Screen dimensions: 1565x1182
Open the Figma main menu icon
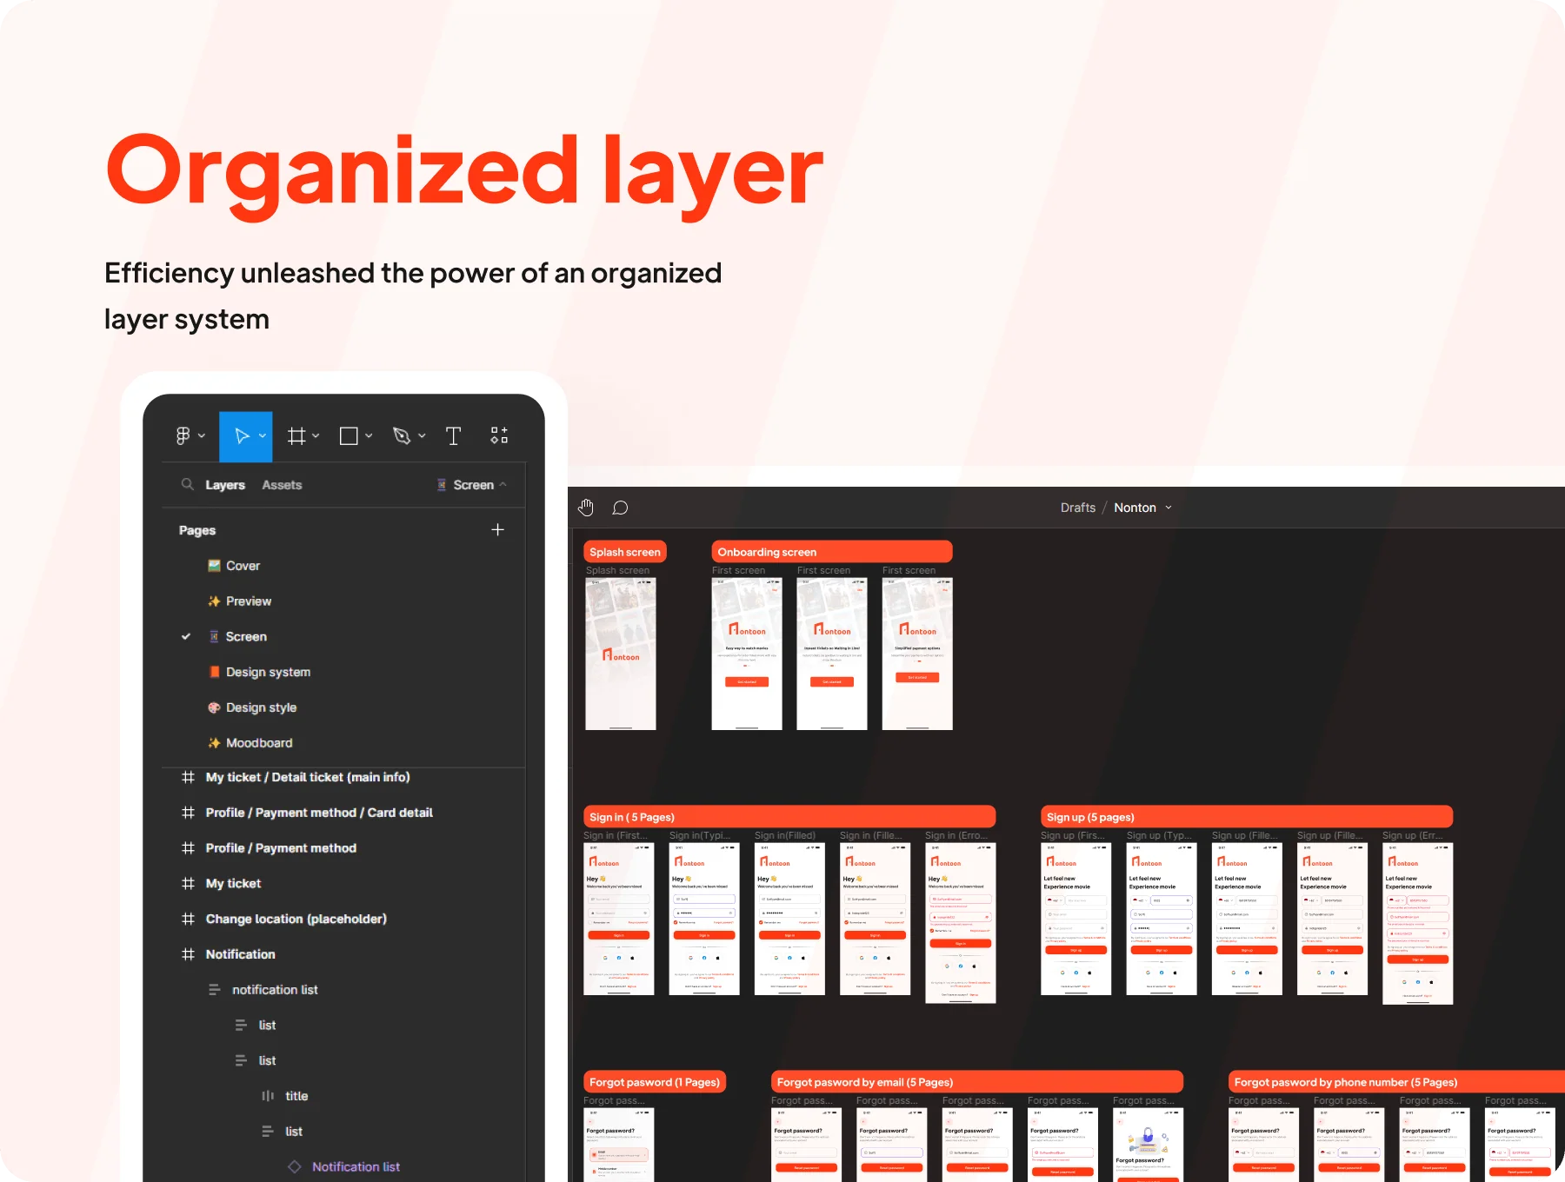coord(183,435)
